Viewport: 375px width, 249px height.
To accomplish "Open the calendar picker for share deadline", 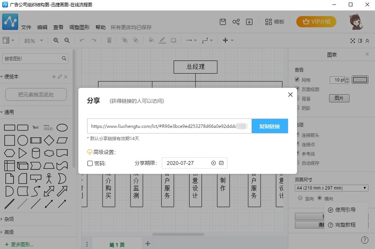I will click(x=221, y=163).
